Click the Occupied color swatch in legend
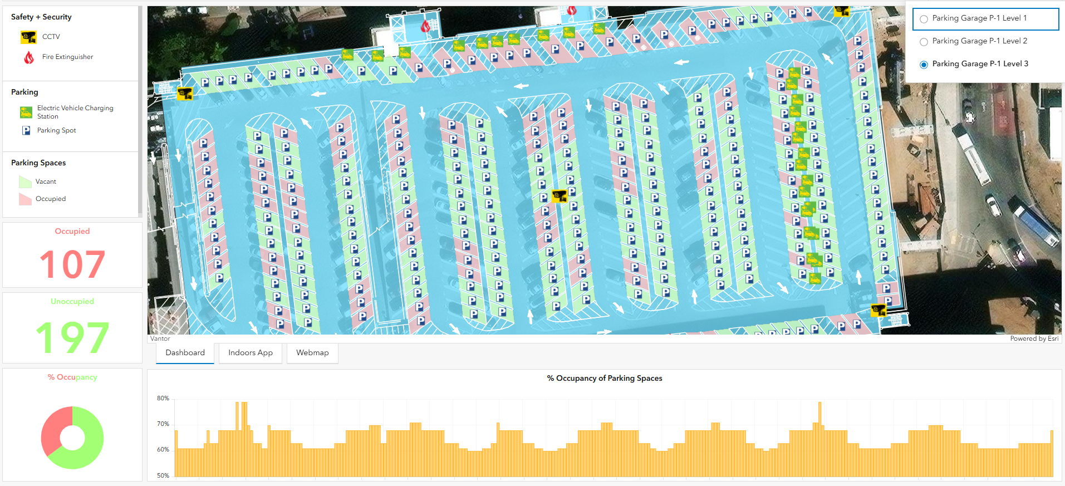Image resolution: width=1065 pixels, height=486 pixels. coord(25,199)
